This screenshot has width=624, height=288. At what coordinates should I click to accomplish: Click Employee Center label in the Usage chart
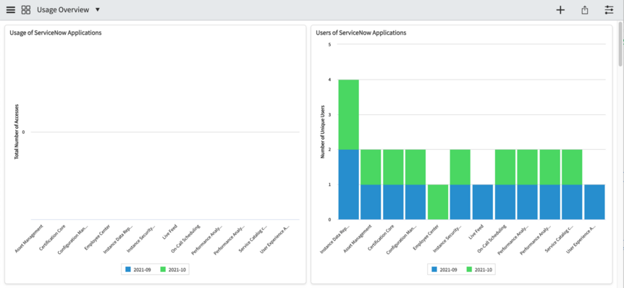(98, 237)
